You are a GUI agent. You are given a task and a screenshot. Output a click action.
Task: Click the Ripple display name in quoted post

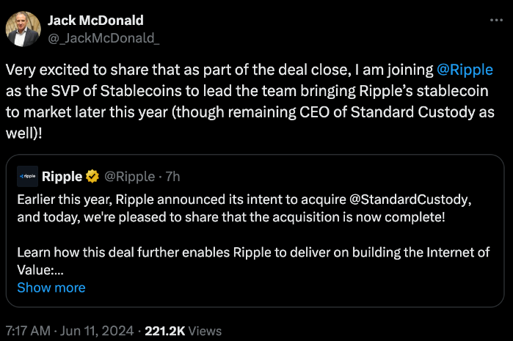pyautogui.click(x=62, y=176)
